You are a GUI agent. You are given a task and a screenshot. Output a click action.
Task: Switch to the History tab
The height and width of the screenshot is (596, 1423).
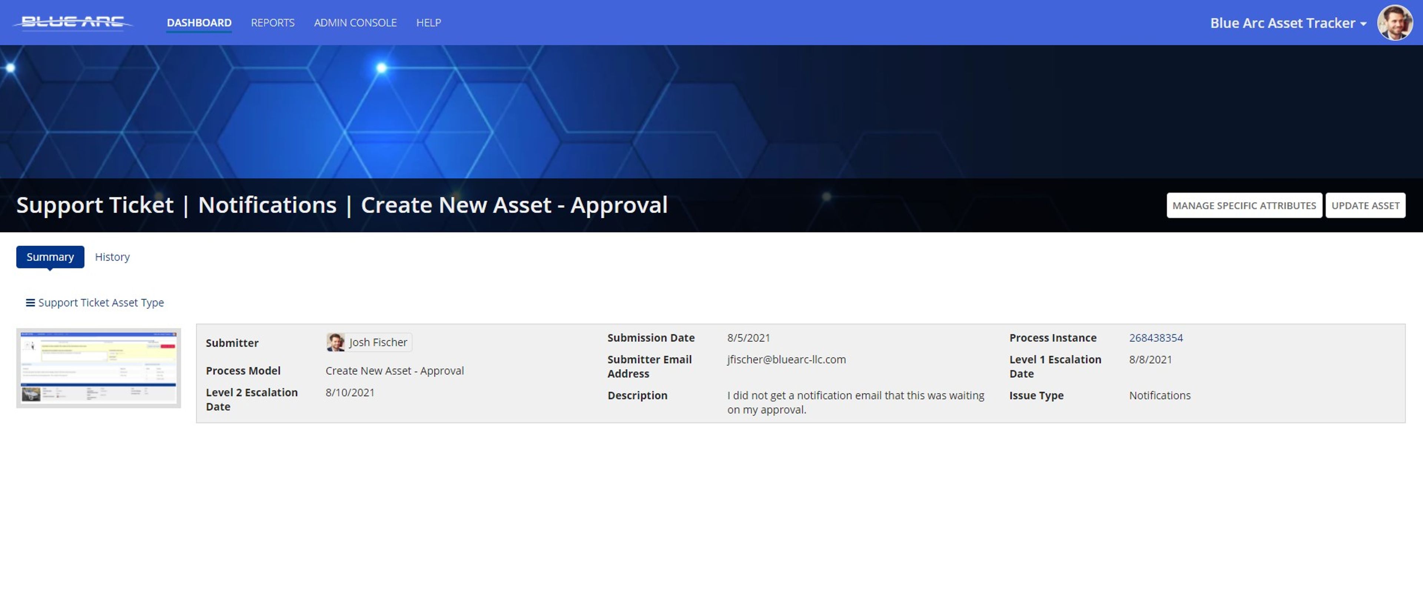(112, 257)
